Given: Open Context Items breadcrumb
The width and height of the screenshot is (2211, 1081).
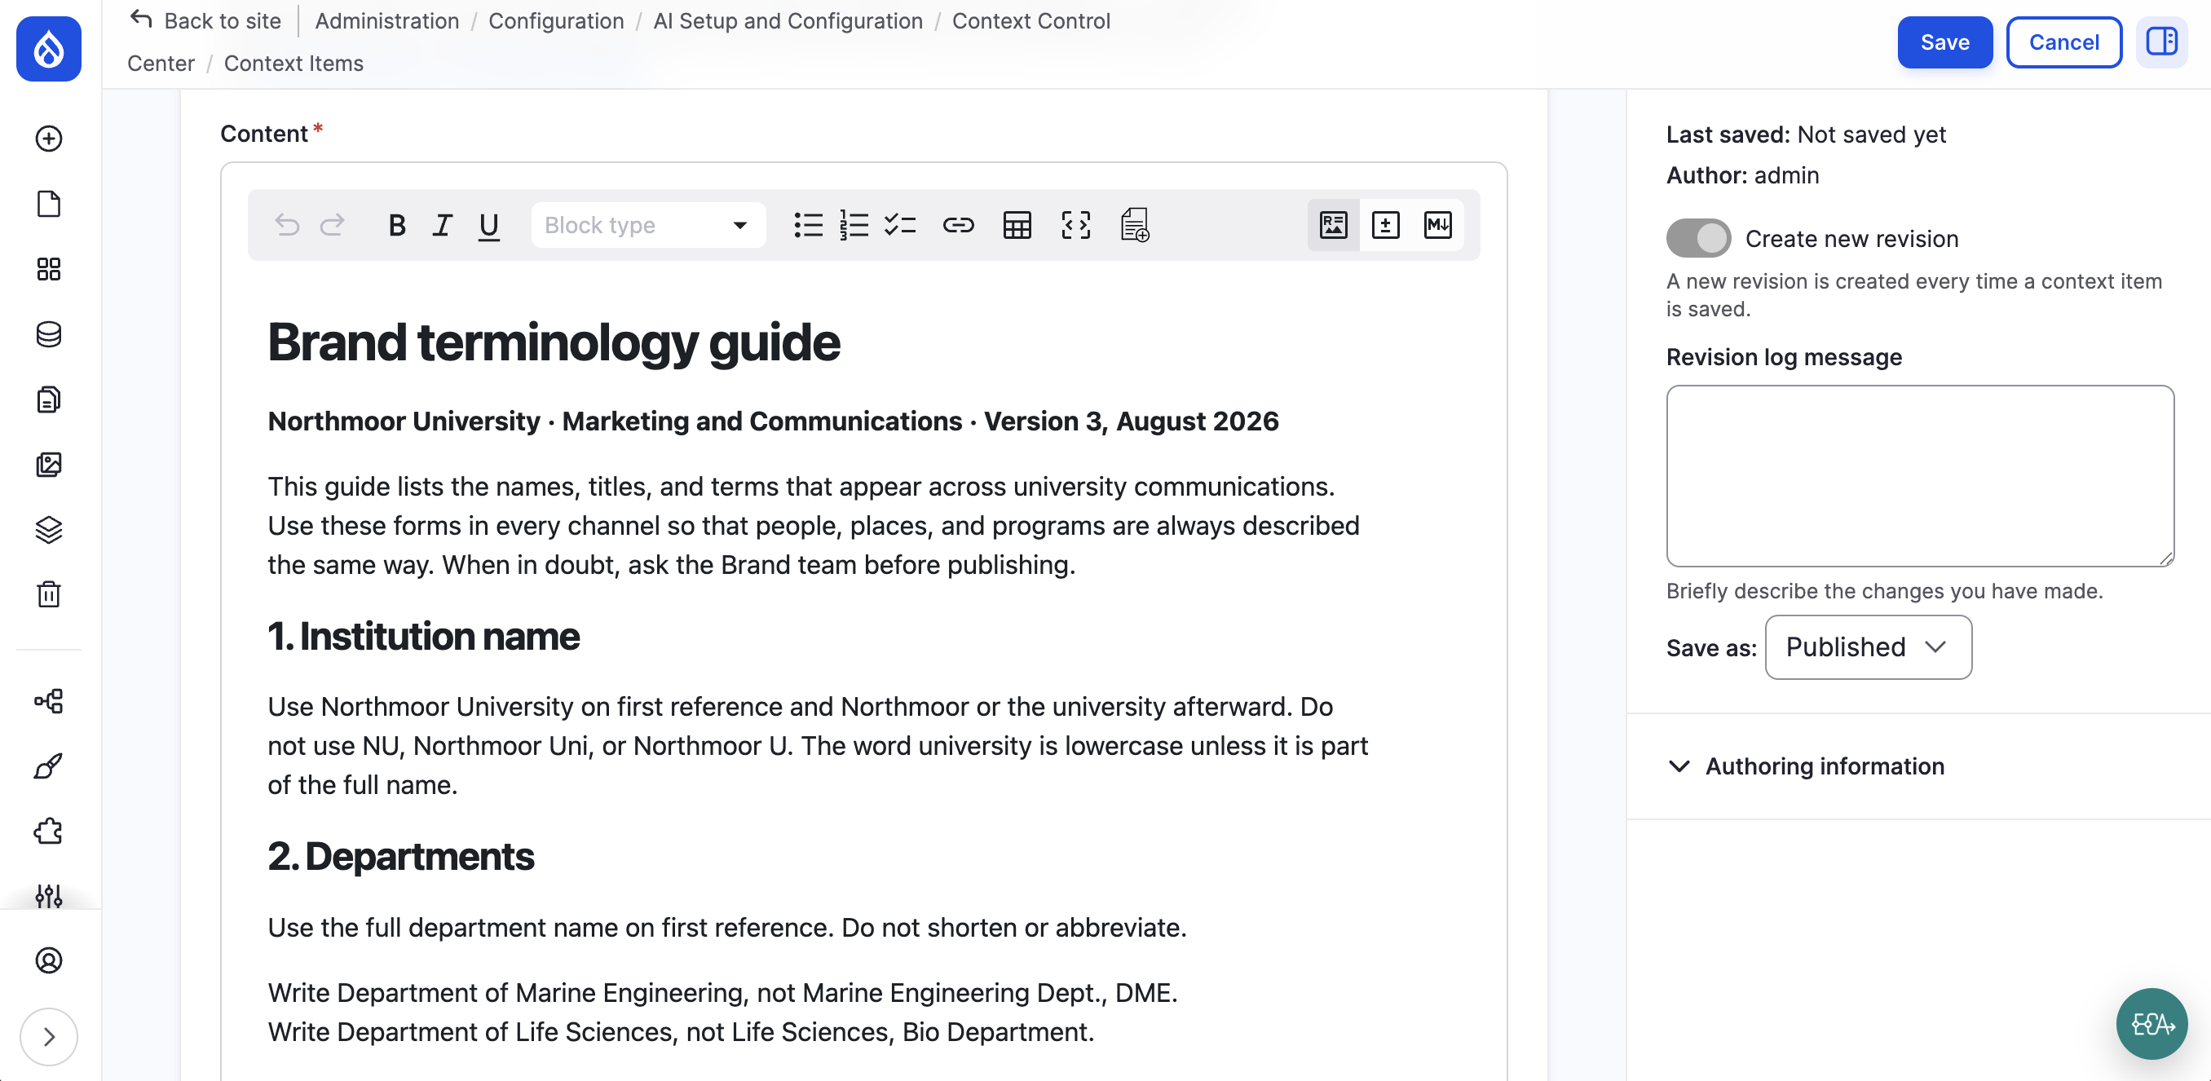Looking at the screenshot, I should click(x=293, y=64).
